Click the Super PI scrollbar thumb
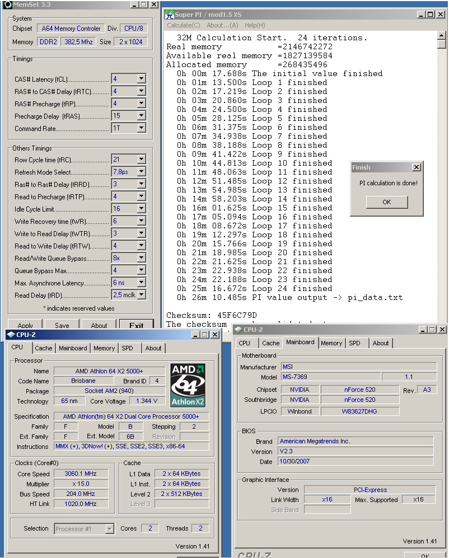The height and width of the screenshot is (558, 449). (442, 44)
